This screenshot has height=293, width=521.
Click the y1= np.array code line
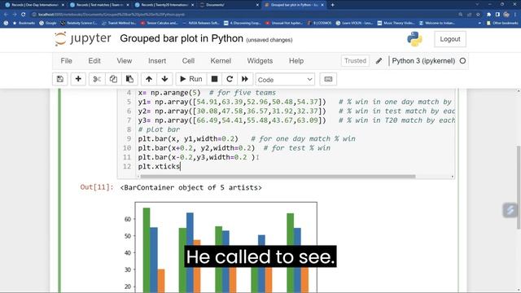point(296,102)
